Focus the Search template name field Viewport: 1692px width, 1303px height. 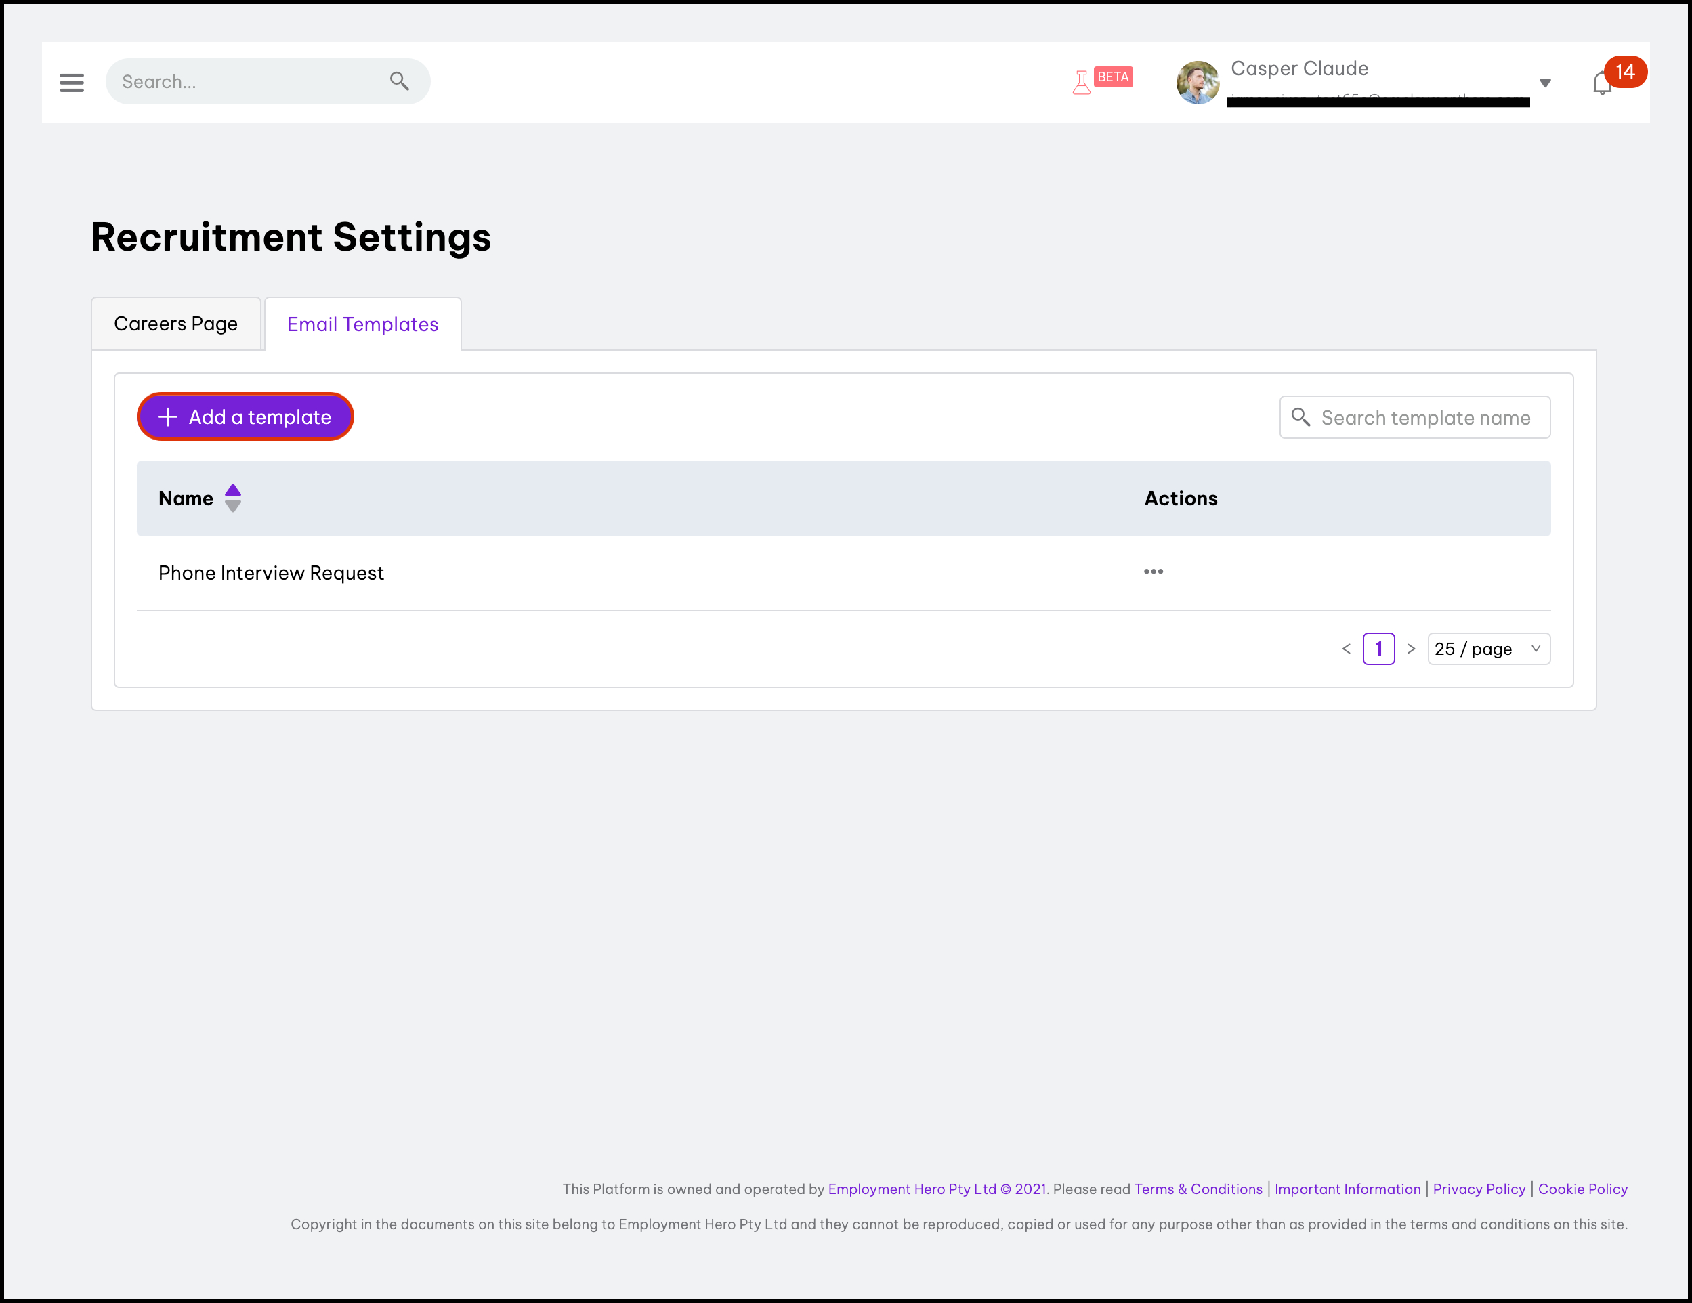[1426, 418]
